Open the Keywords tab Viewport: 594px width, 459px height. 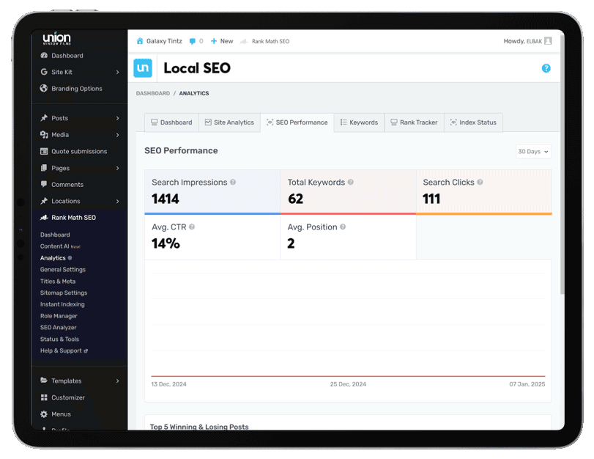coord(359,122)
